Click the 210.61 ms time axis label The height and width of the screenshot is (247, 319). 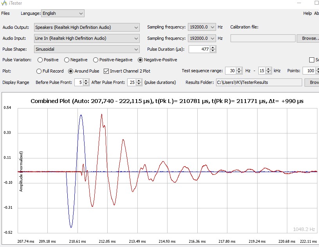tap(77, 242)
